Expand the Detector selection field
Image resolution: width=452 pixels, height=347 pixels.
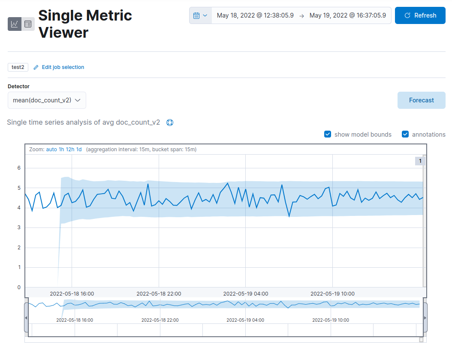click(x=77, y=100)
